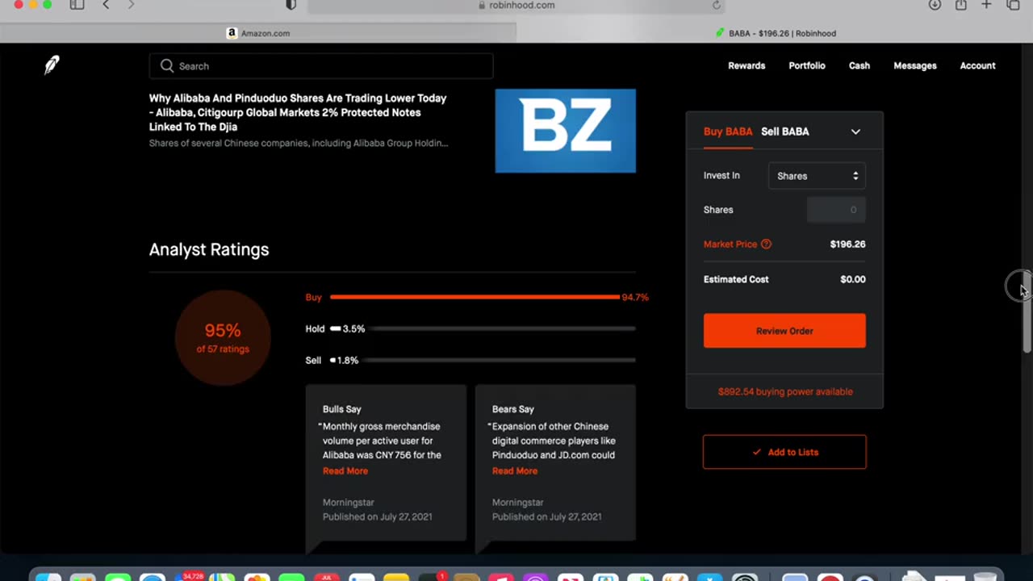Go back with Safari's back arrow

coord(106,5)
